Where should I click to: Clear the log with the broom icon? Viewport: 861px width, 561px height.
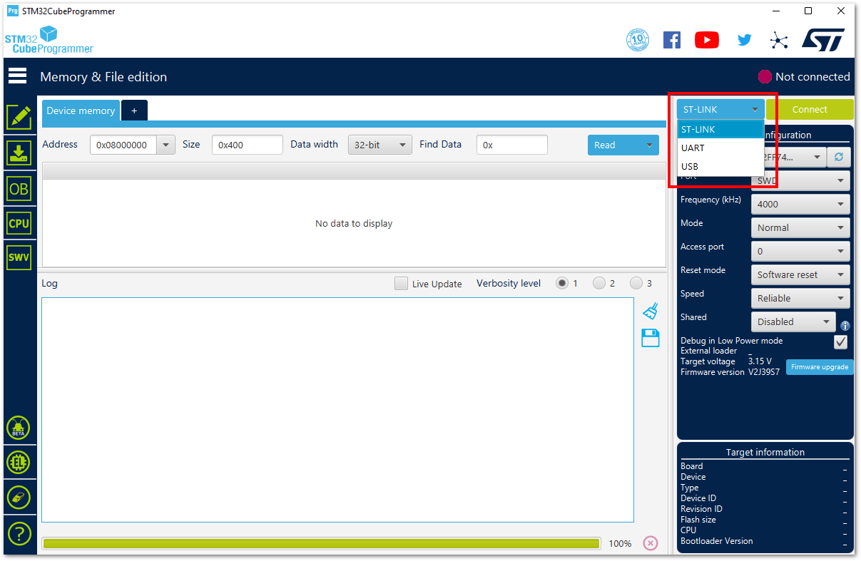pyautogui.click(x=651, y=311)
